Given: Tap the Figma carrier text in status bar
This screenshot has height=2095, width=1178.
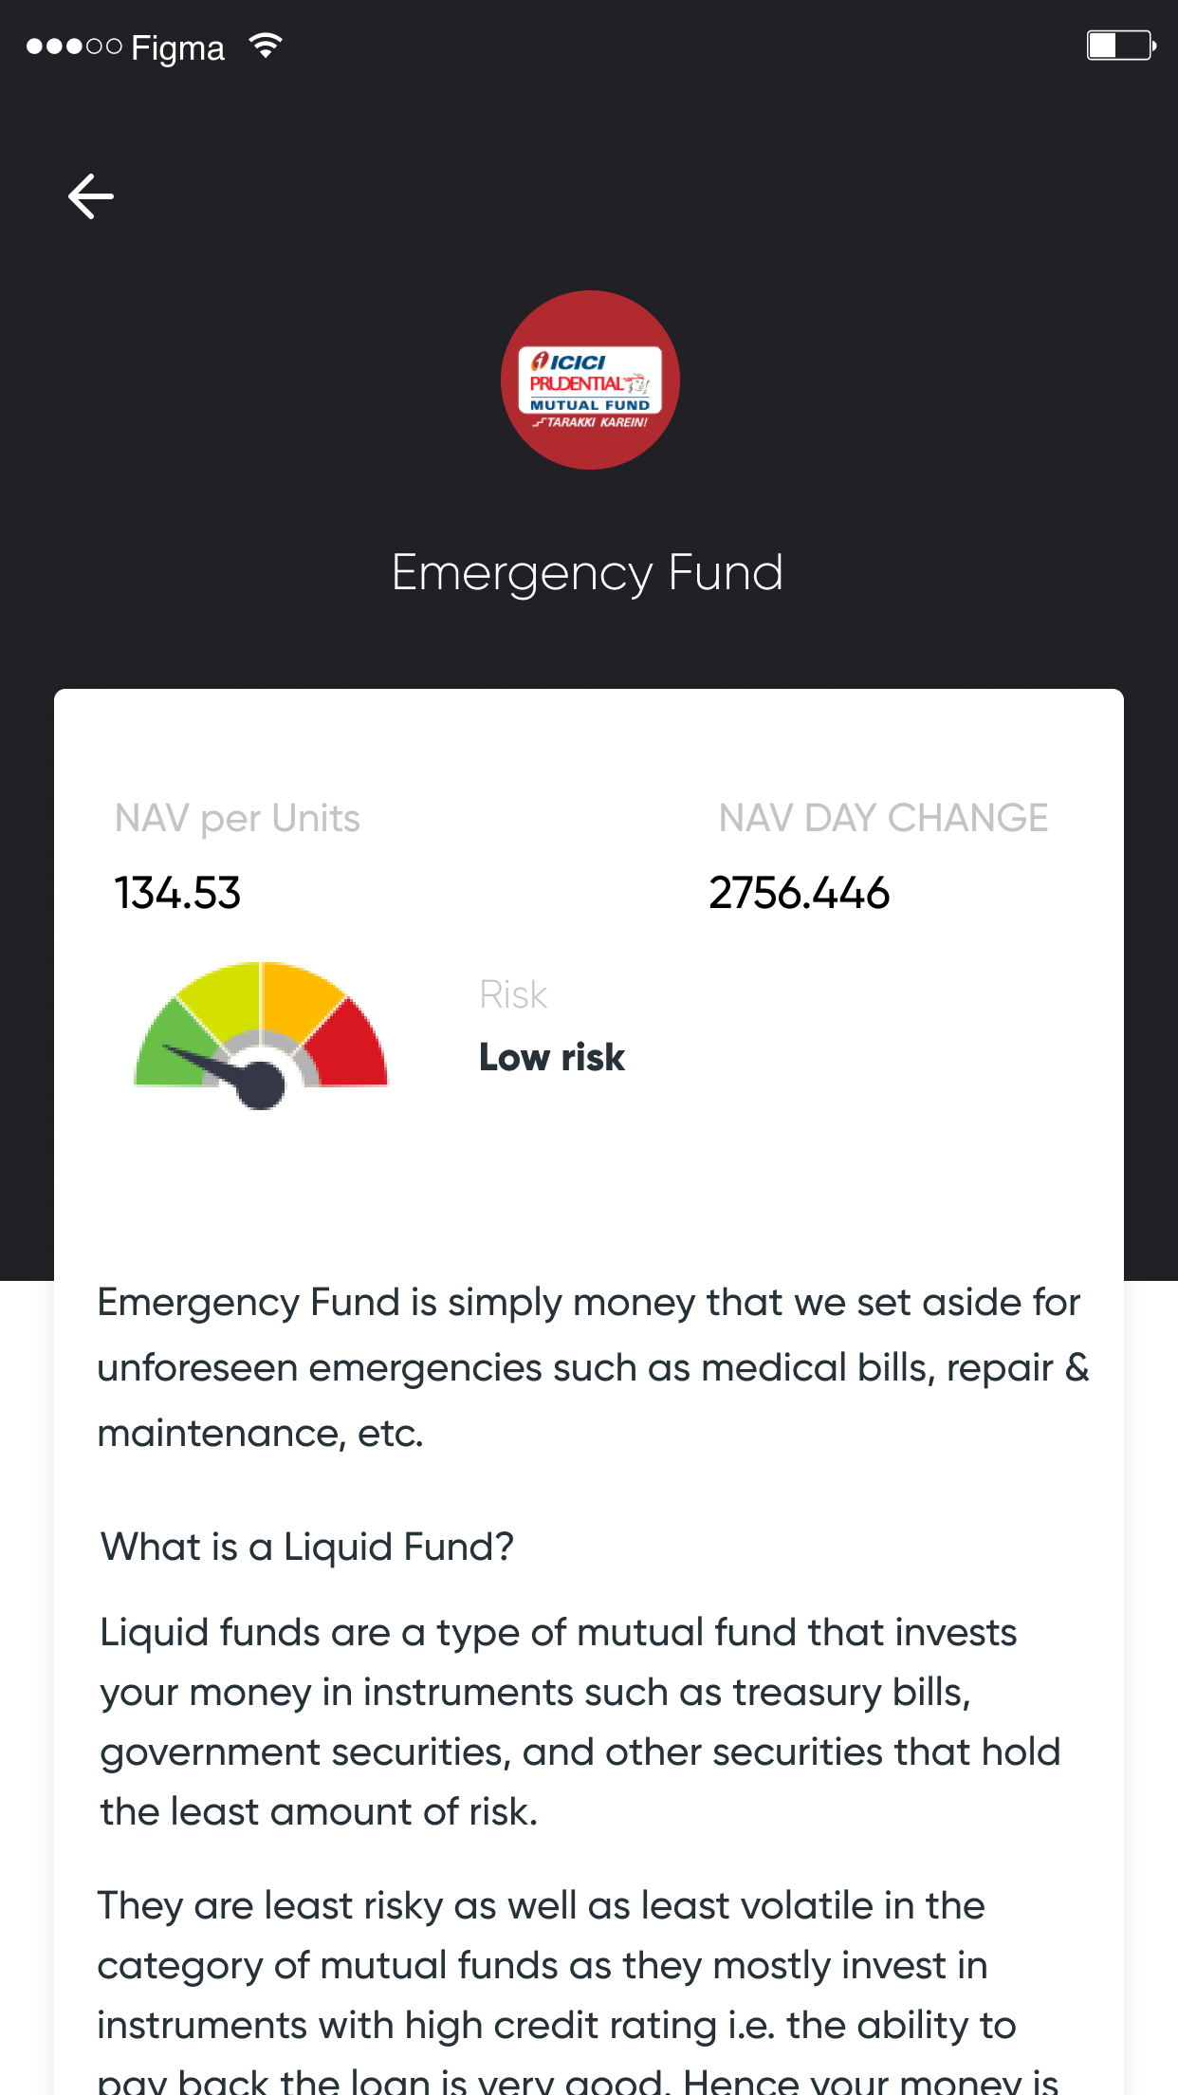Looking at the screenshot, I should click(x=177, y=47).
